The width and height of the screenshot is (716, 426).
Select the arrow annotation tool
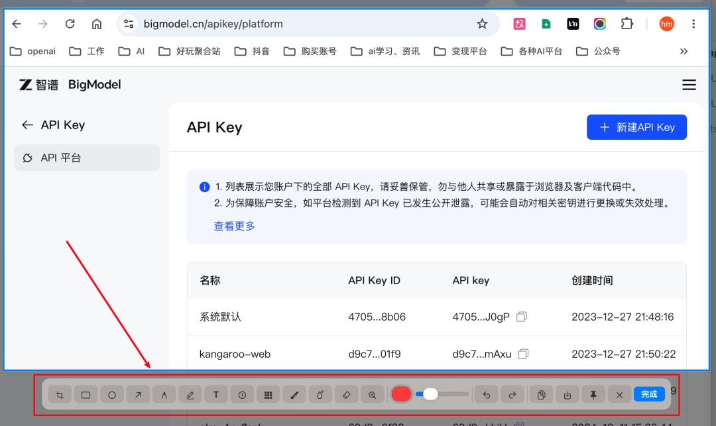click(138, 395)
